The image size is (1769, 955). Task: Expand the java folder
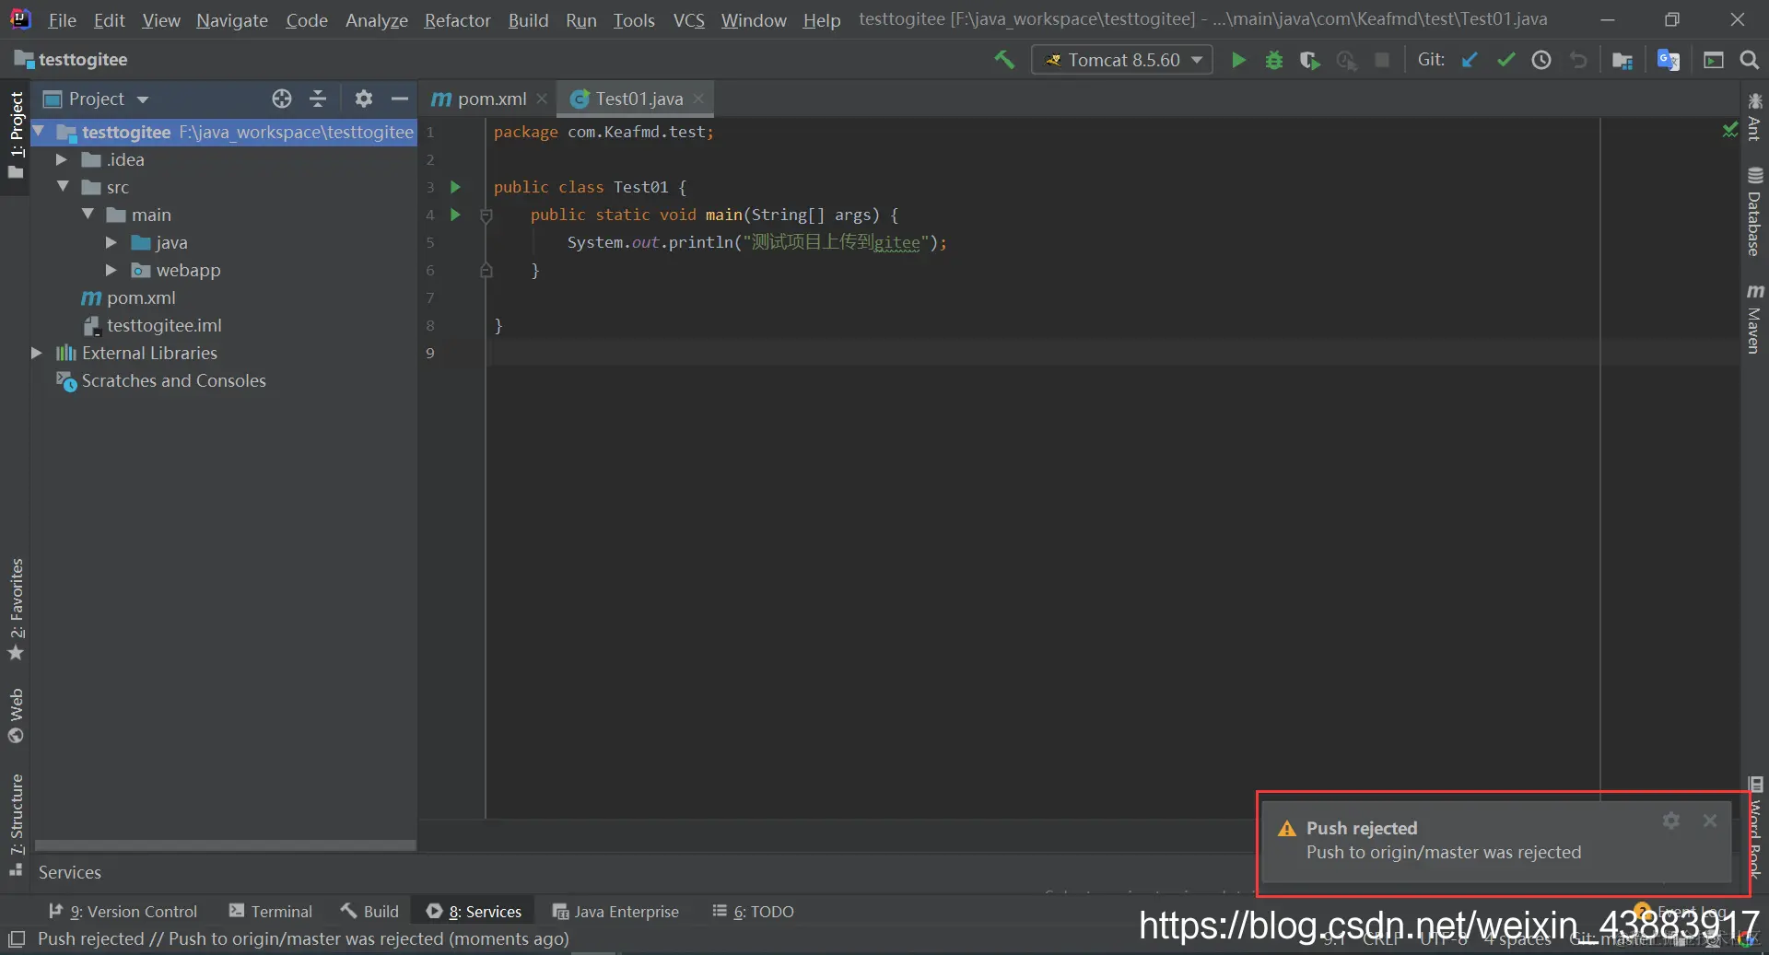(111, 242)
